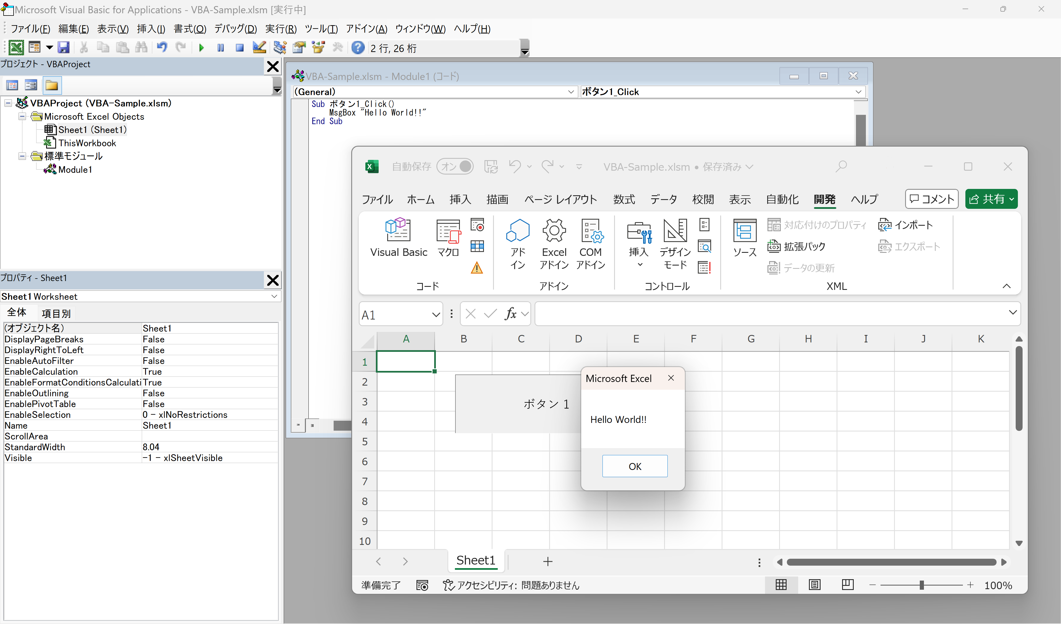This screenshot has height=624, width=1061.
Task: Toggle Design Mode icon in VBA toolbar
Action: (x=259, y=47)
